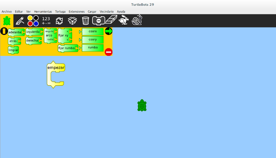Open the numbers operators palette
Viewport: 276px width, 158px height.
point(46,21)
